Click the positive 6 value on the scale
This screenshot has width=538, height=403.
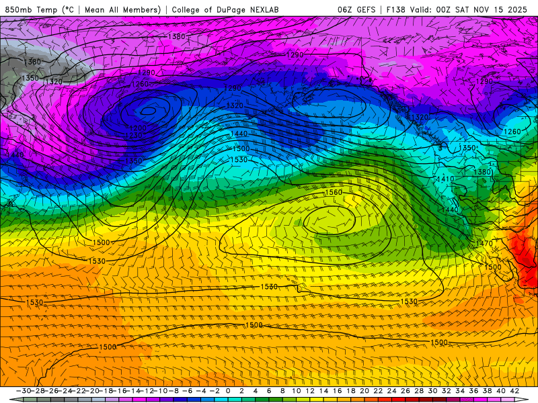point(269,391)
